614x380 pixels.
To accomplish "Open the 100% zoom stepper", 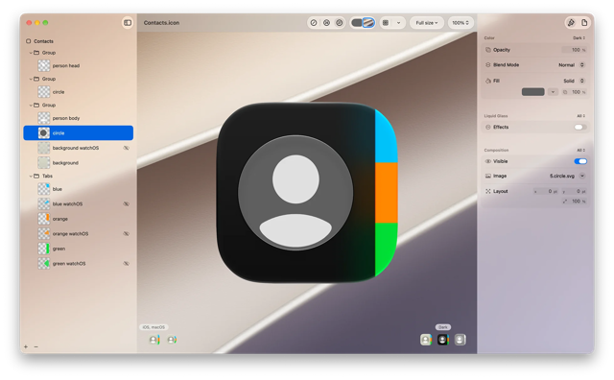I will (x=460, y=23).
